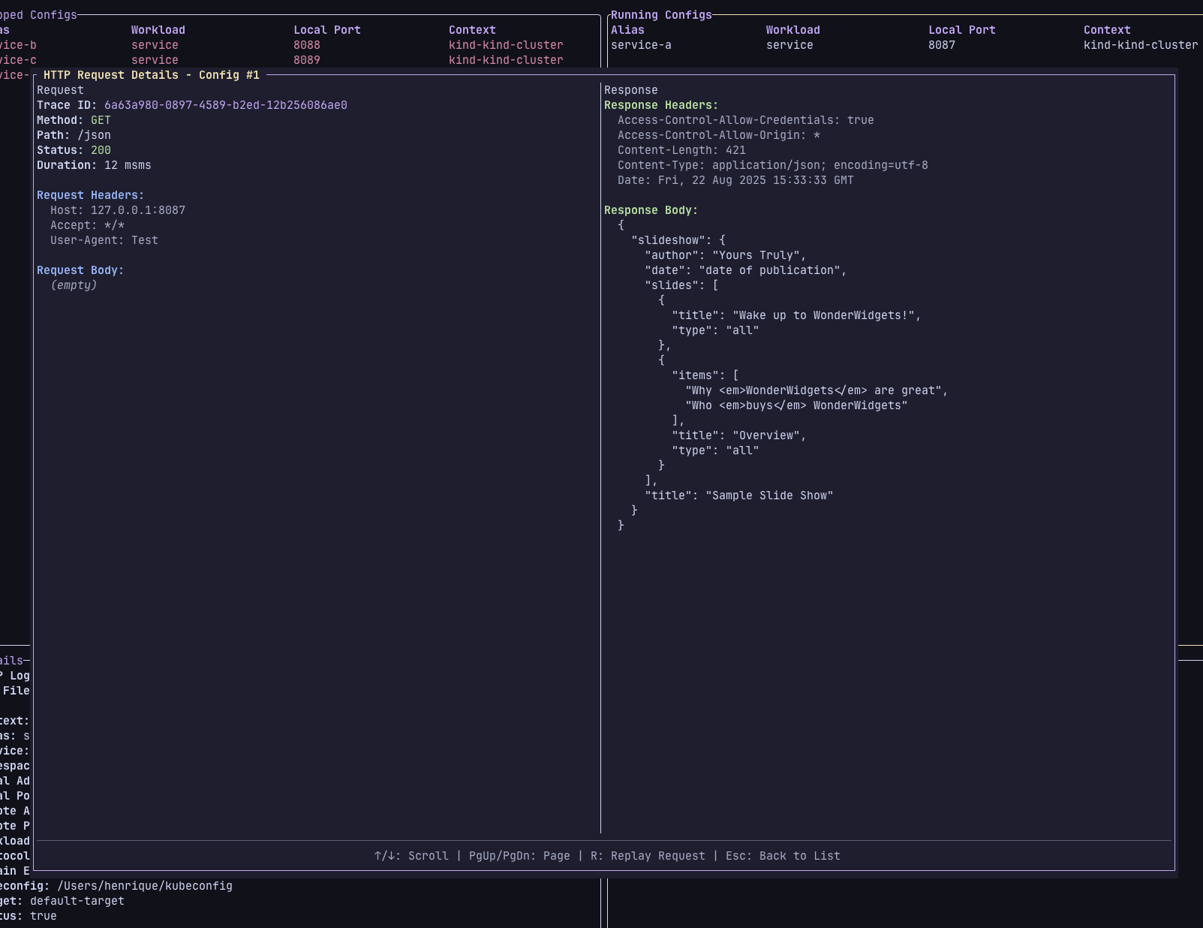
Task: Click the (empty) request body placeholder
Action: point(74,285)
